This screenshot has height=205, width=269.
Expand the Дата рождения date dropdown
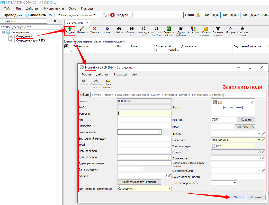[141, 169]
